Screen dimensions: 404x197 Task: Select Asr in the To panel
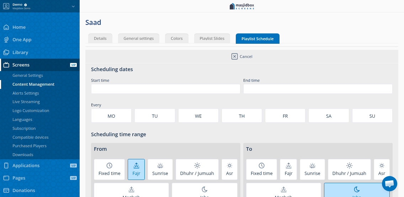pyautogui.click(x=382, y=170)
